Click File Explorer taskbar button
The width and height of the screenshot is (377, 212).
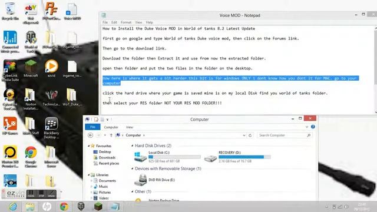pyautogui.click(x=30, y=207)
